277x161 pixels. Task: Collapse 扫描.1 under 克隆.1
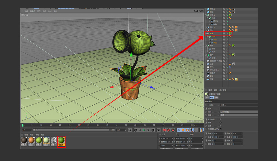[207, 18]
